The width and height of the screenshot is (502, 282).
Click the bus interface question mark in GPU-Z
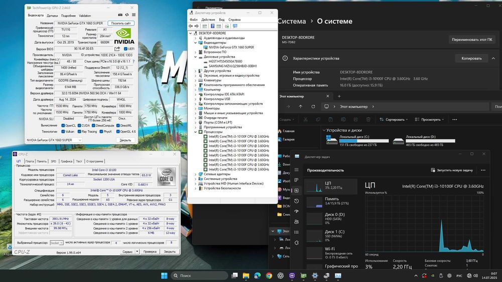point(134,61)
